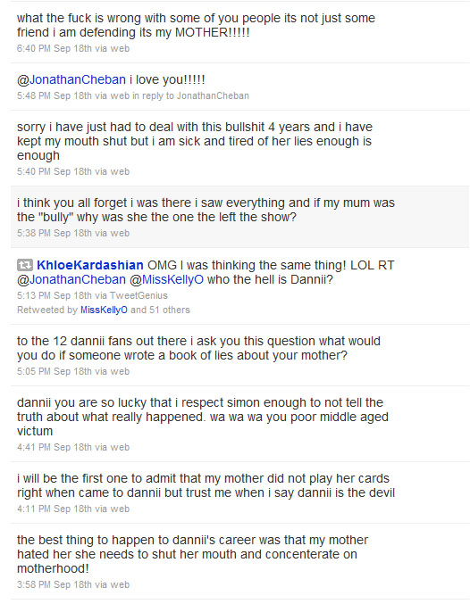Click MissKellyO in the Retweeted by line
This screenshot has height=604, width=470.
coord(104,310)
